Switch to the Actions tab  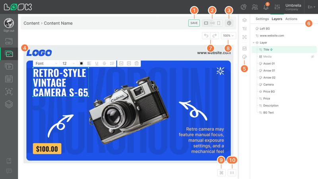(x=291, y=19)
